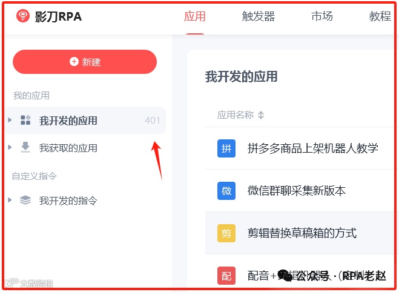Click the 我的应用 section label

click(31, 96)
